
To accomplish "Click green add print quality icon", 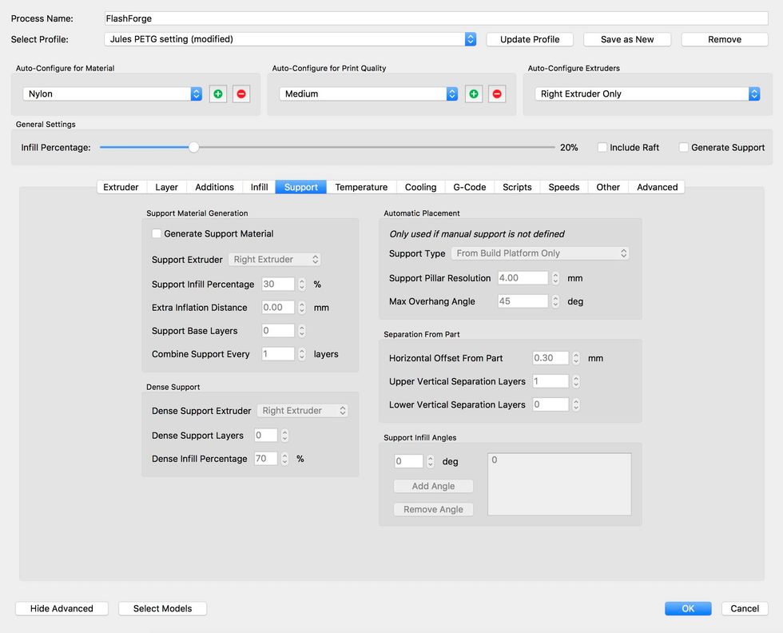I will tap(474, 94).
